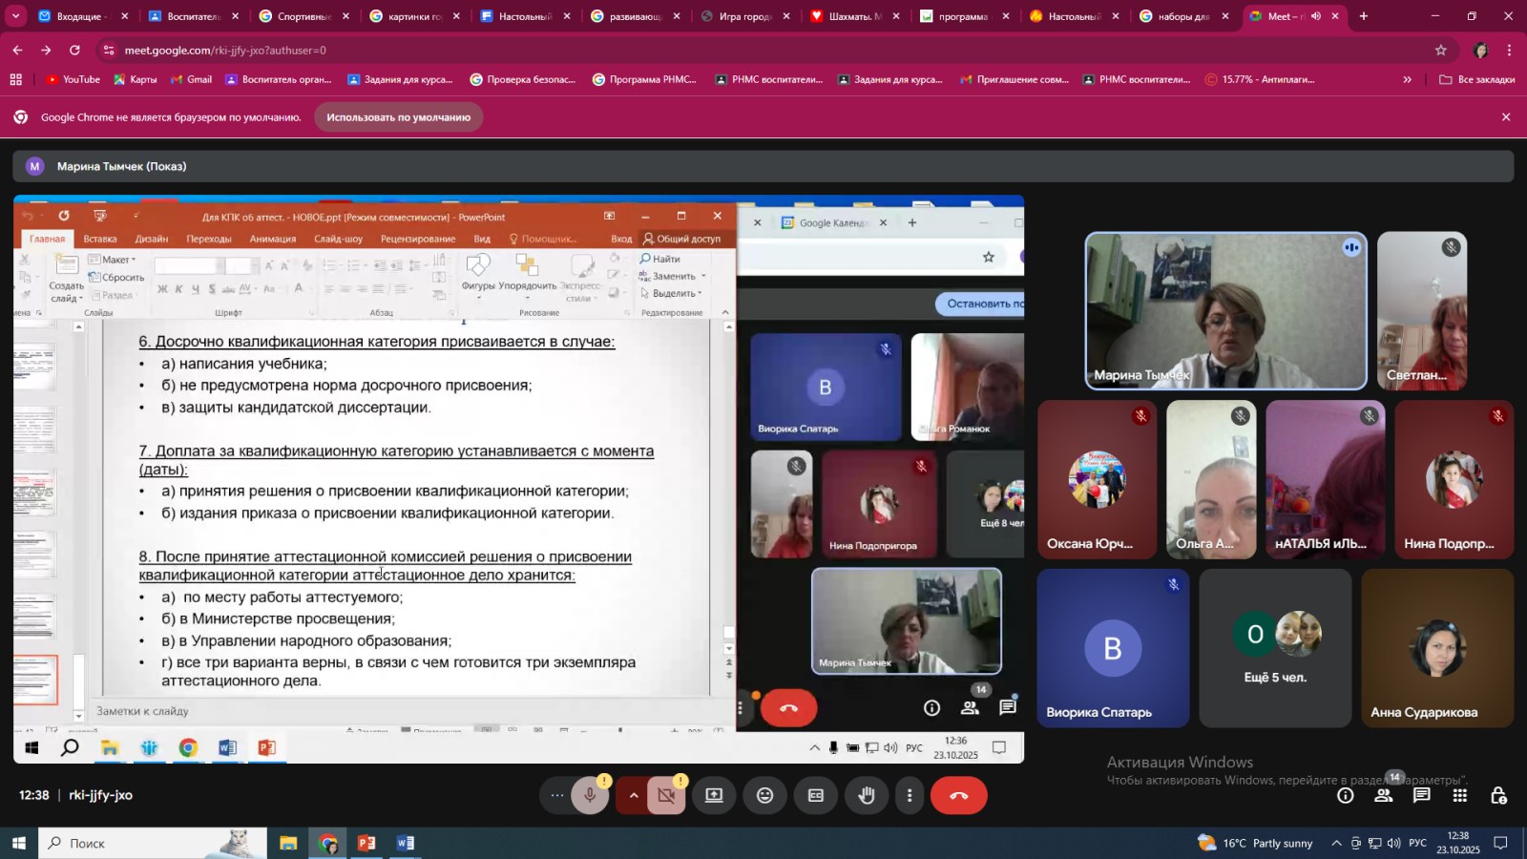The width and height of the screenshot is (1527, 859).
Task: Open the meeting details info icon
Action: [1346, 796]
